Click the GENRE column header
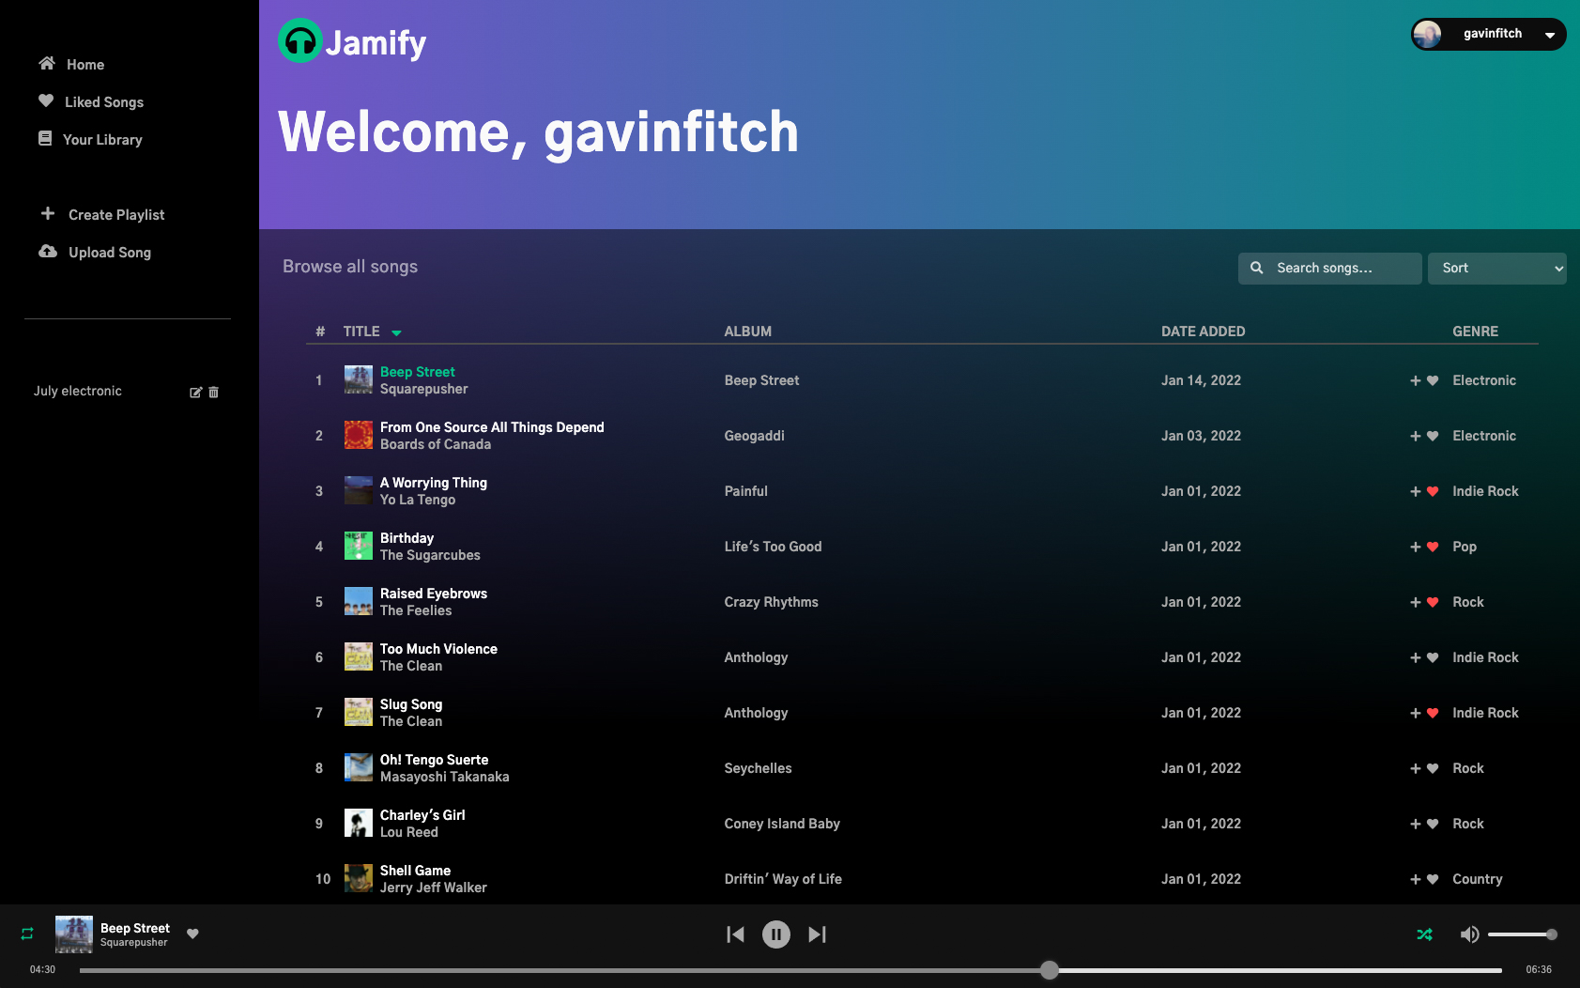 click(x=1475, y=332)
